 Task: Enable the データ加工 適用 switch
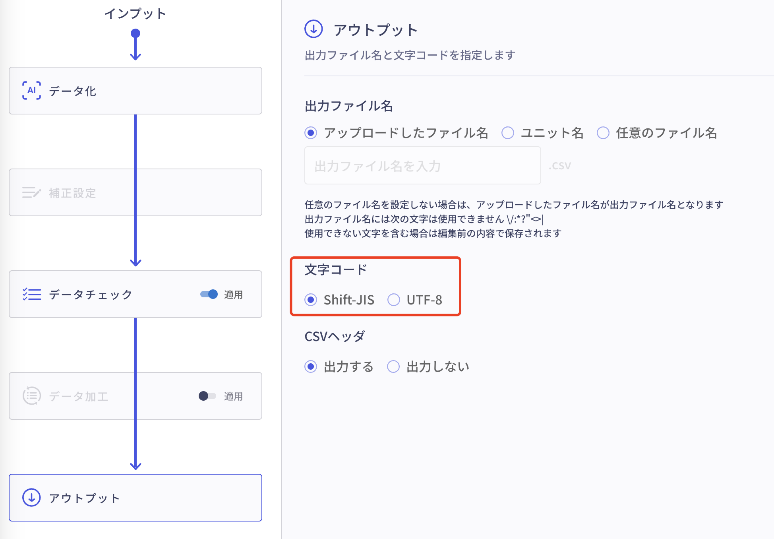coord(207,396)
